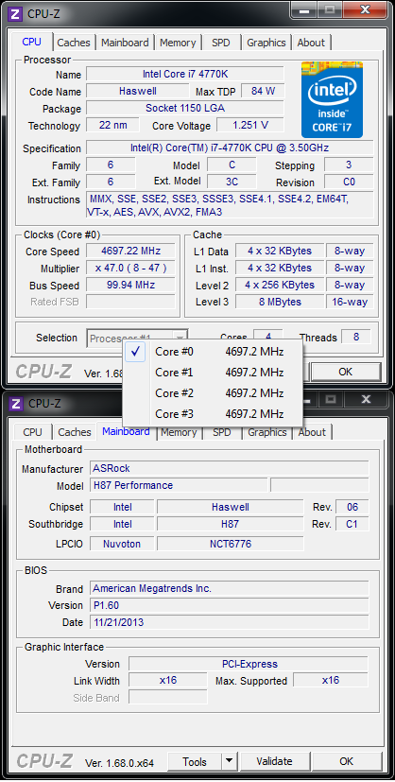Image resolution: width=395 pixels, height=782 pixels.
Task: Select Core #2 in the popup menu
Action: (213, 393)
